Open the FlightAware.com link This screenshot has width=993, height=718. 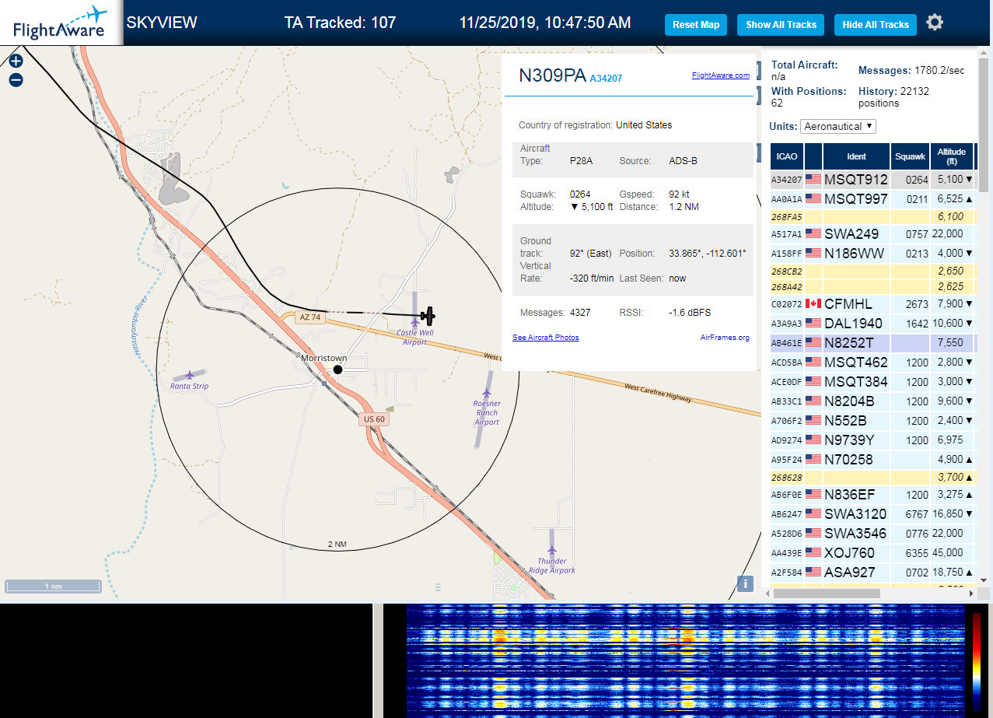(720, 75)
